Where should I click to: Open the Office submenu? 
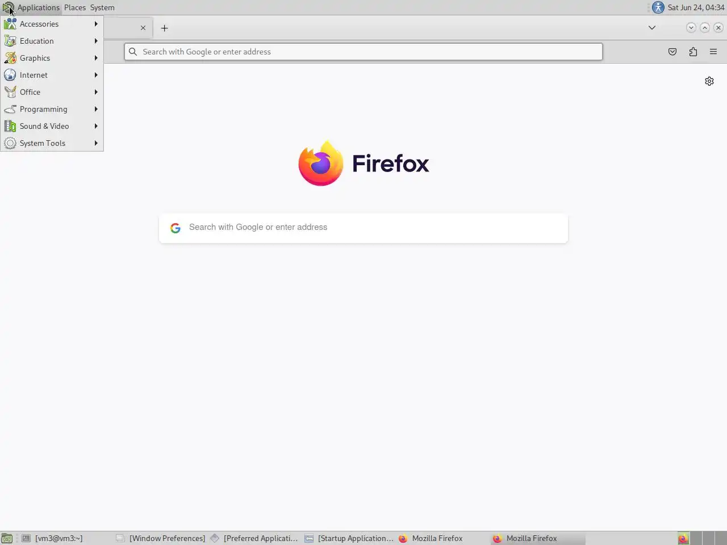(52, 92)
